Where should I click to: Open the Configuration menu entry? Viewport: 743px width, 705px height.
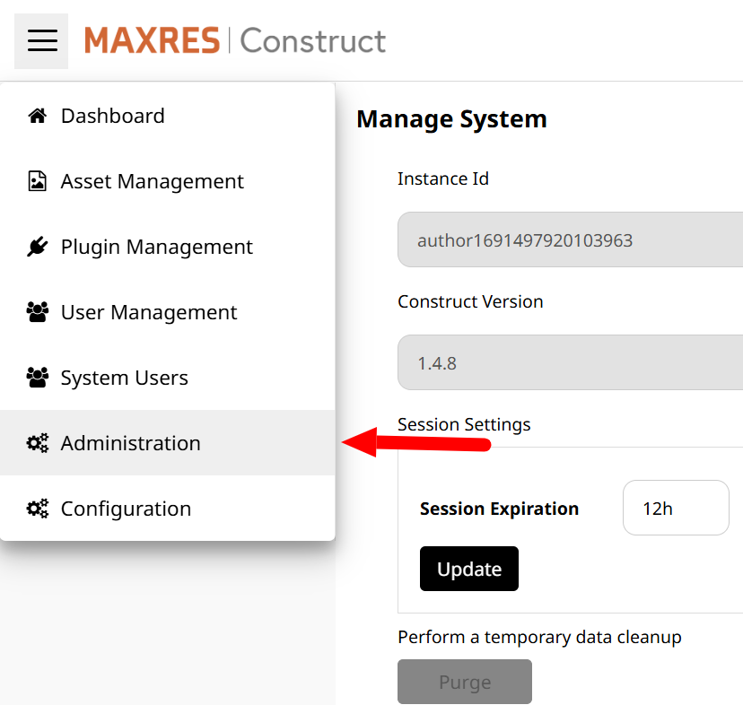(126, 508)
